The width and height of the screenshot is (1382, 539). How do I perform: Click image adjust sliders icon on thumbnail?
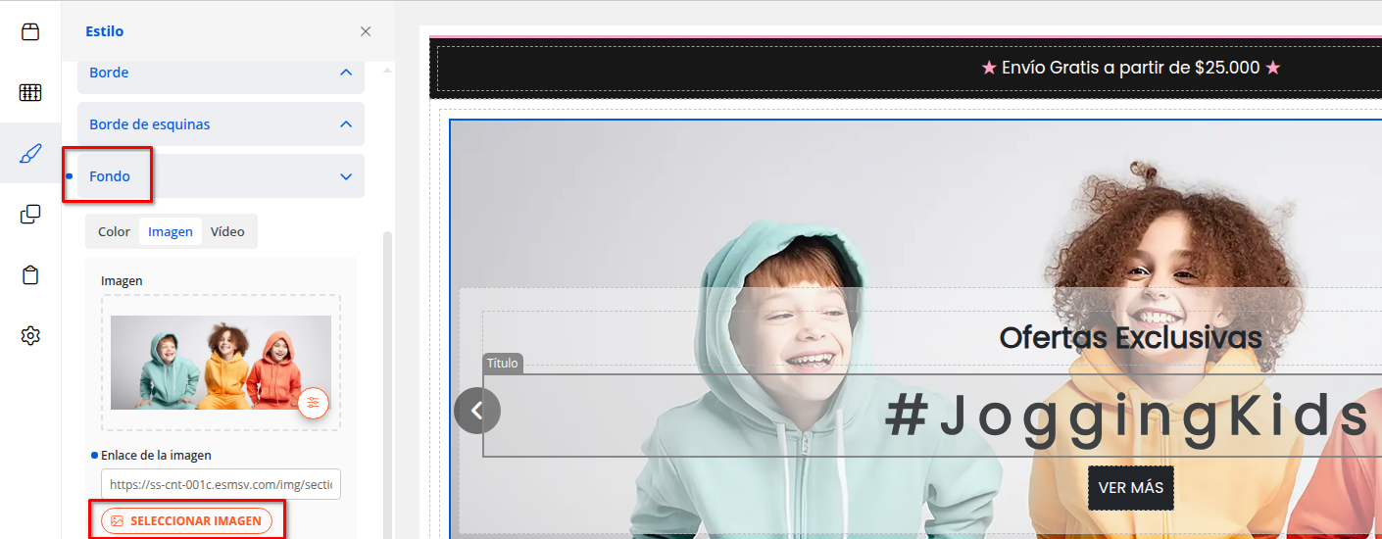tap(313, 403)
